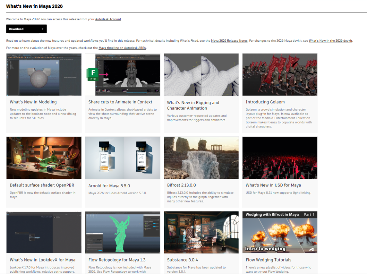Open the USD for Maya red lights thumbnail

tap(280, 158)
